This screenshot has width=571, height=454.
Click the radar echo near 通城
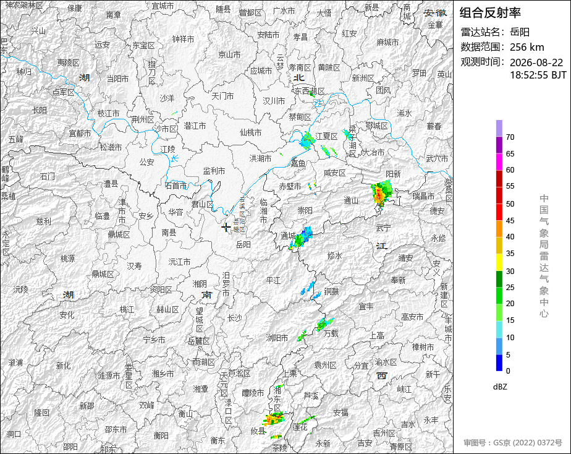pos(301,238)
